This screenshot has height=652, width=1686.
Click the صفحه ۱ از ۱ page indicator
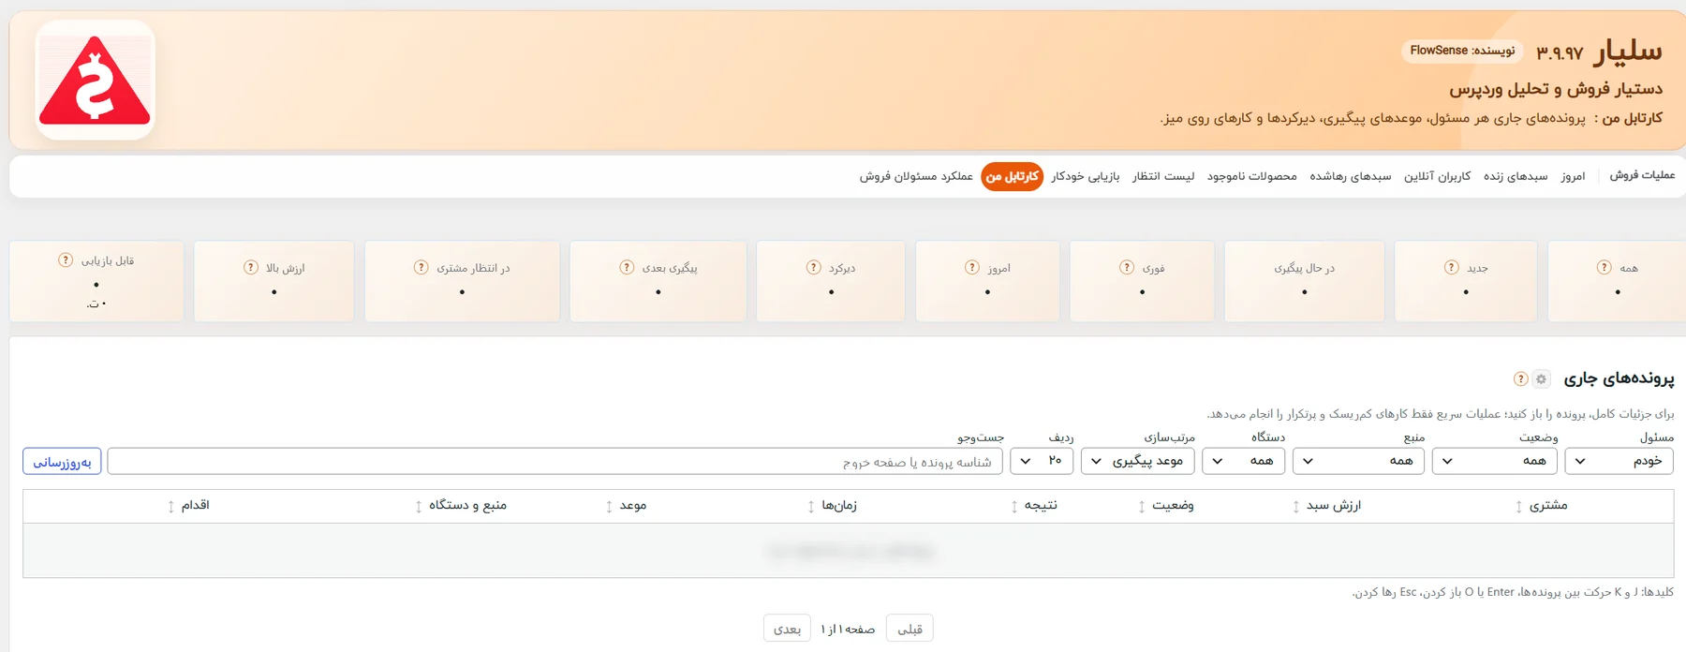click(x=848, y=630)
